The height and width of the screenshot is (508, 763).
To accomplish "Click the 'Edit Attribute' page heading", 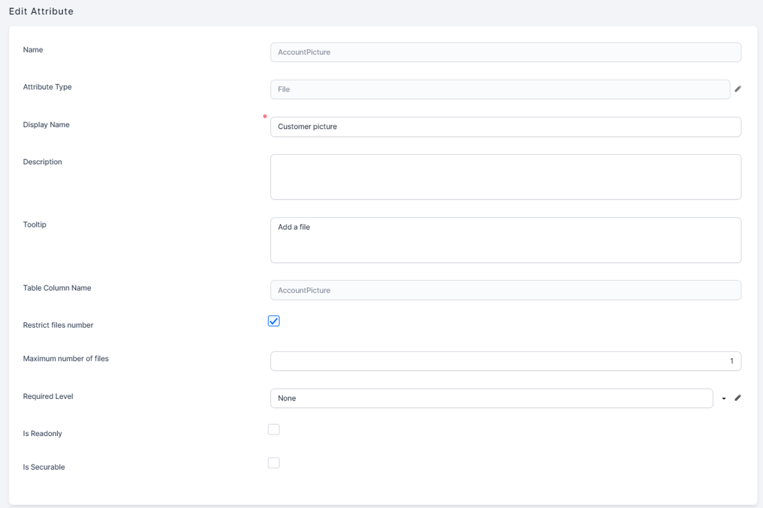I will [41, 11].
